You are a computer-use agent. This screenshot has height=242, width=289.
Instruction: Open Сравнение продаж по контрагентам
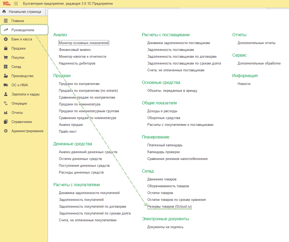coord(87,98)
